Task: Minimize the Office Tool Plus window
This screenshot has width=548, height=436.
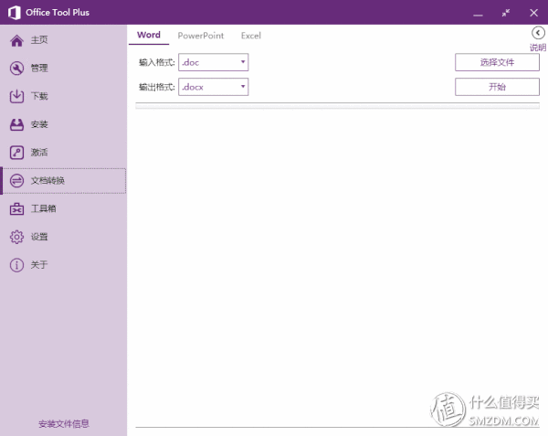Action: click(478, 15)
